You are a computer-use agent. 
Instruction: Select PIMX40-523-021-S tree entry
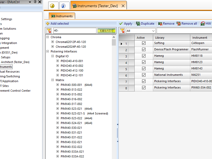tap(84, 113)
